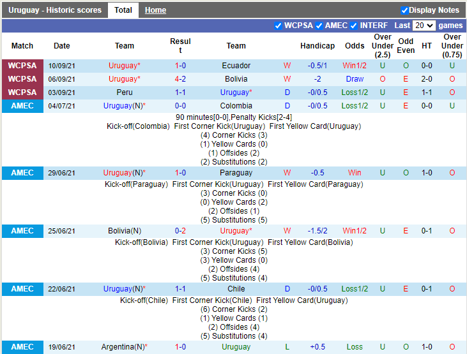The height and width of the screenshot is (354, 467).
Task: Open the Home tab
Action: 155,10
